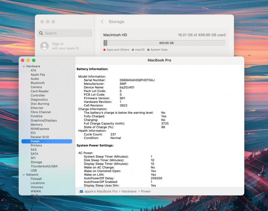Select FireWire in the sidebar
This screenshot has width=268, height=211.
pyautogui.click(x=37, y=116)
